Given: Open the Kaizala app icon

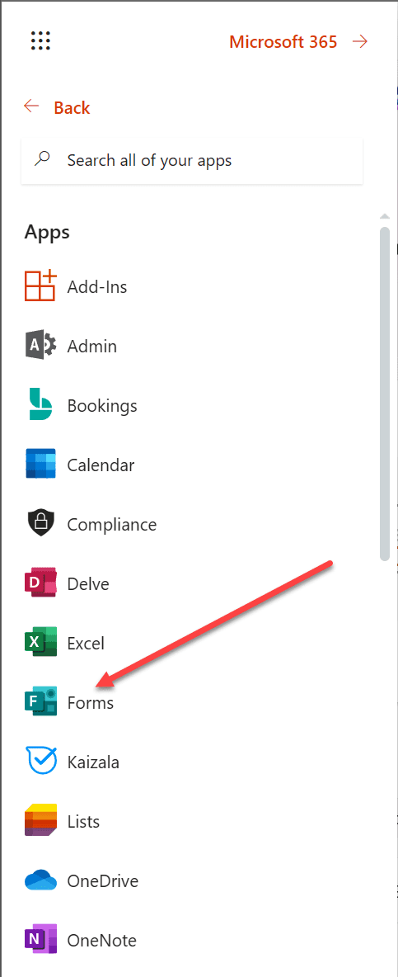Looking at the screenshot, I should pos(40,762).
